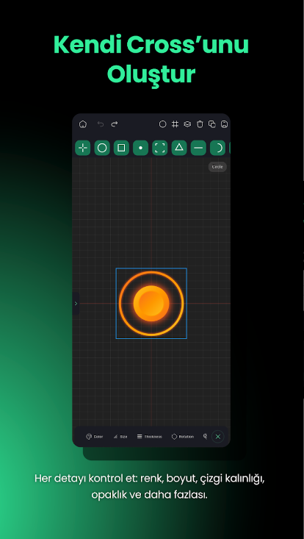Duplicate with the copy icon
Viewport: 304px width, 539px height.
(x=212, y=124)
